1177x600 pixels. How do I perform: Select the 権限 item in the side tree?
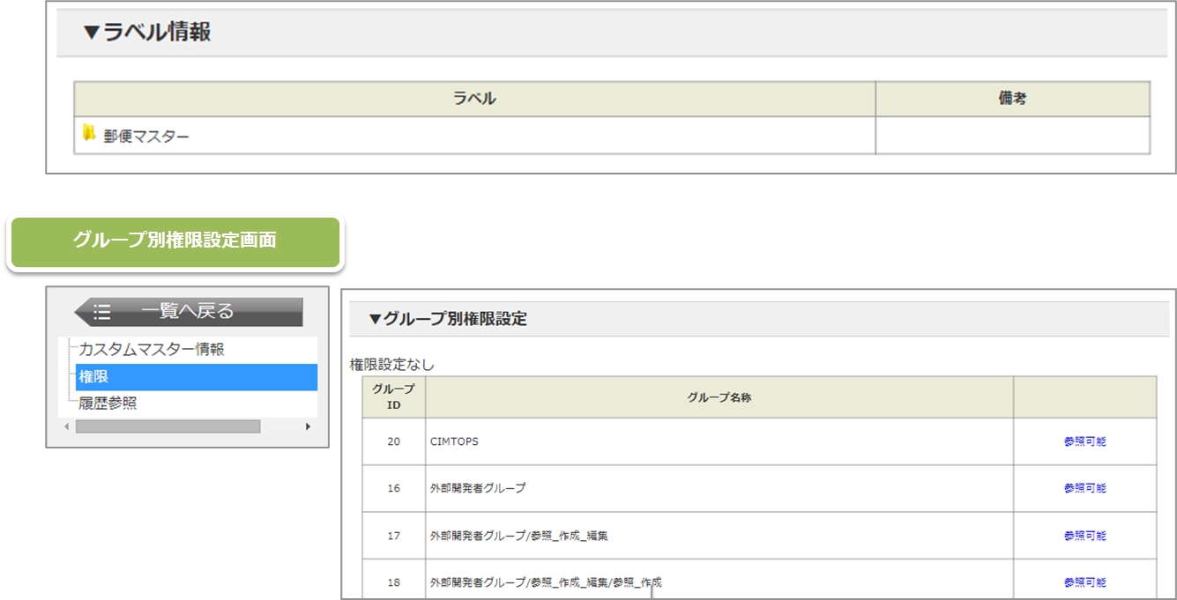93,377
